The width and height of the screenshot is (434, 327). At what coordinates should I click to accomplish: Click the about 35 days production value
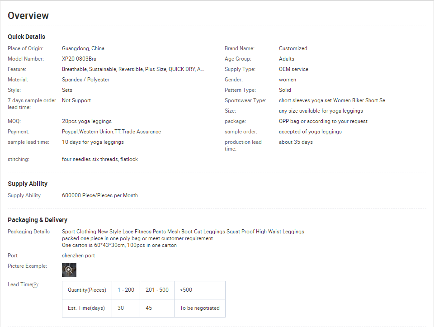(x=296, y=142)
